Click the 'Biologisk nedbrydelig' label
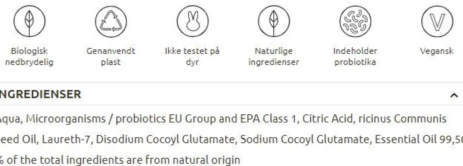The image size is (463, 166). click(x=29, y=57)
